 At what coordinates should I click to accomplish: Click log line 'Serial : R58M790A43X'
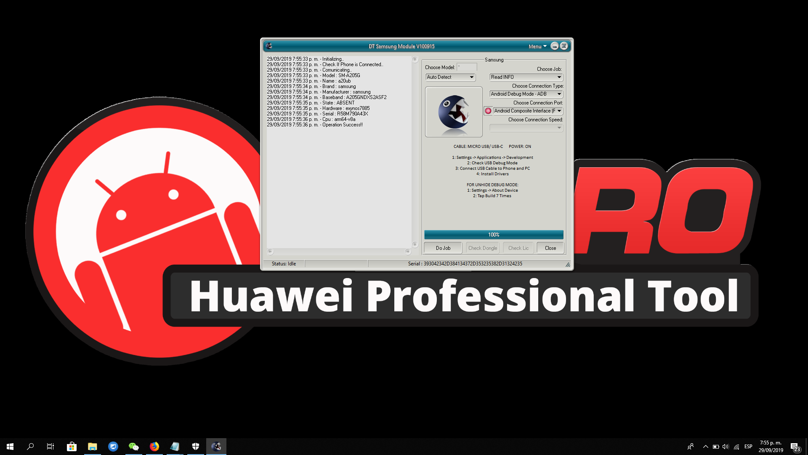[317, 114]
